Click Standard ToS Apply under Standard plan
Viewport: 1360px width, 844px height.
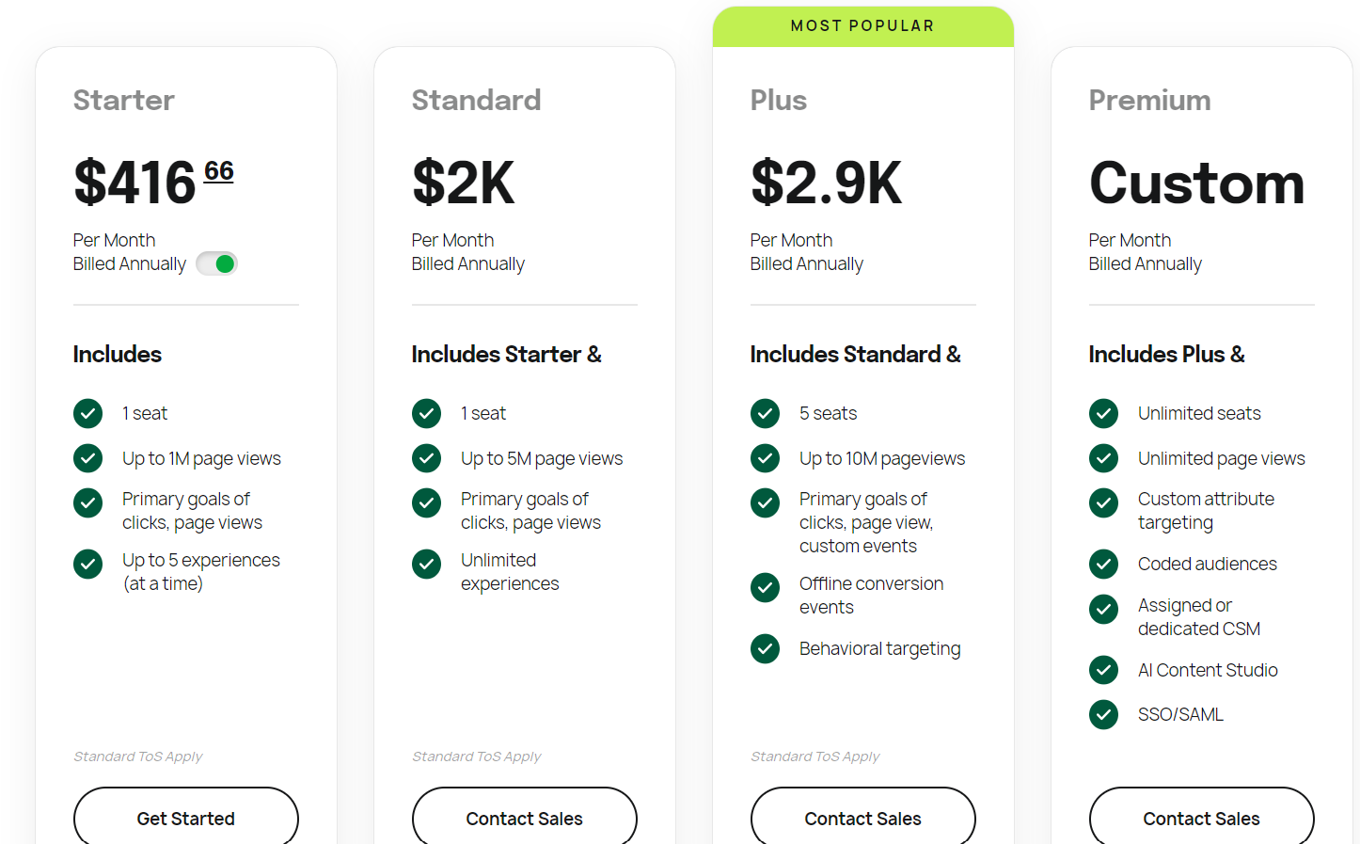coord(477,756)
